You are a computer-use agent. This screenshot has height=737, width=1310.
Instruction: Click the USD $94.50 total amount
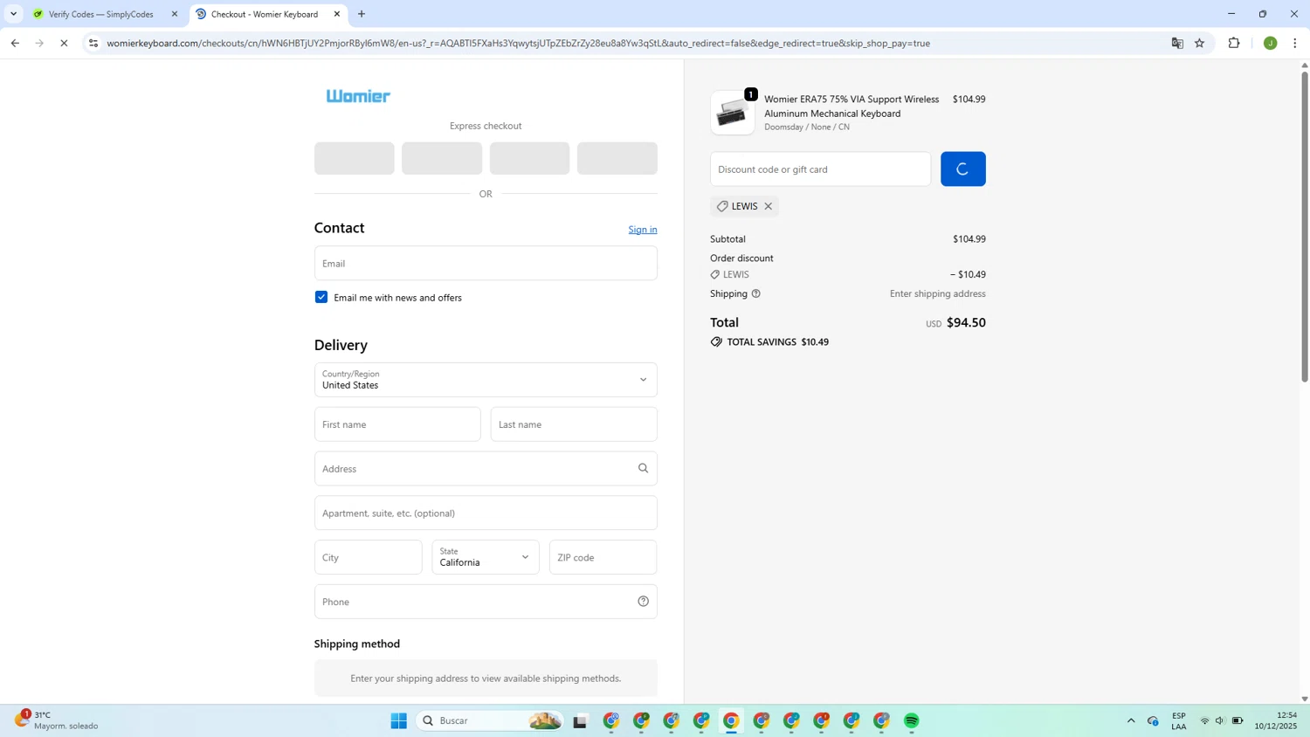[955, 323]
